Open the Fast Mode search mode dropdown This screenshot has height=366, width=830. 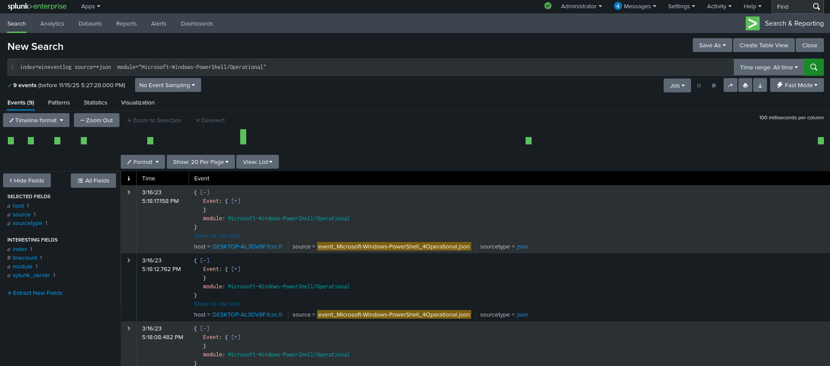(797, 85)
